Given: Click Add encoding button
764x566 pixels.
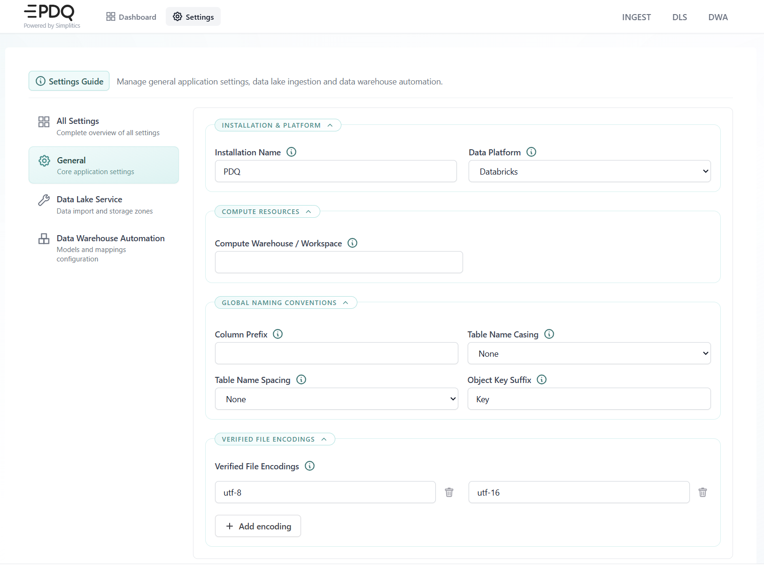Looking at the screenshot, I should pos(258,526).
